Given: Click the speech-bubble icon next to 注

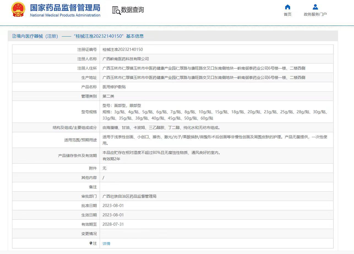Looking at the screenshot, I should pos(91,243).
